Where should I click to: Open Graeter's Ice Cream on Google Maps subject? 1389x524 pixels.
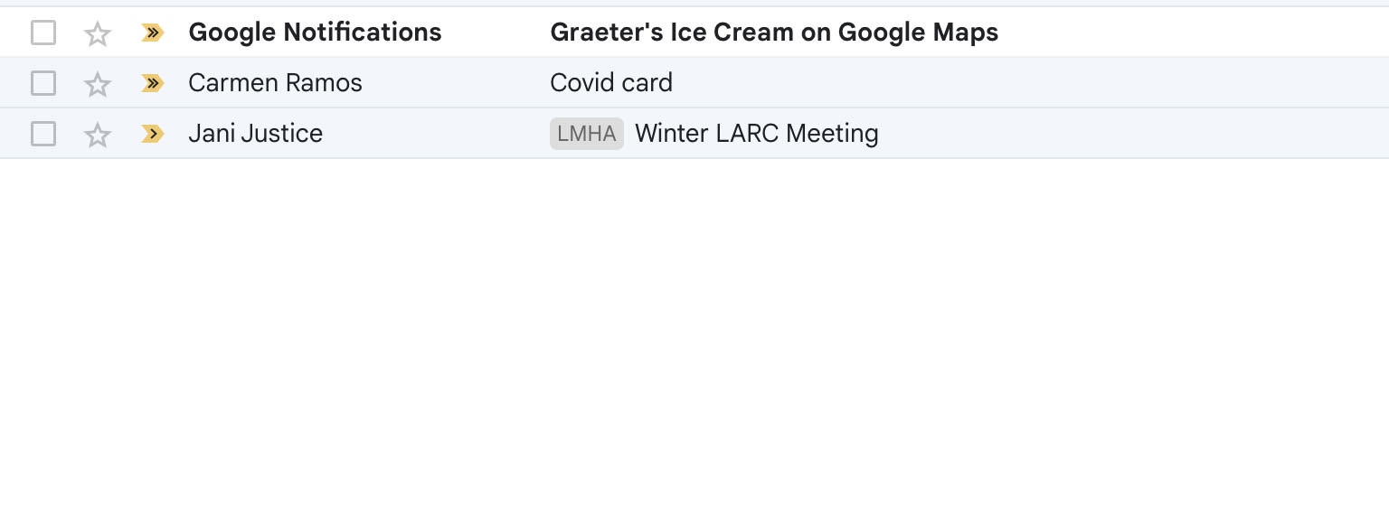774,33
